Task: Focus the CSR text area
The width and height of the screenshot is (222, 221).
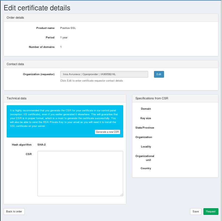Action: click(80, 174)
